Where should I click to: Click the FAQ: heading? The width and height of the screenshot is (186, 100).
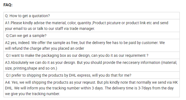point(8,5)
